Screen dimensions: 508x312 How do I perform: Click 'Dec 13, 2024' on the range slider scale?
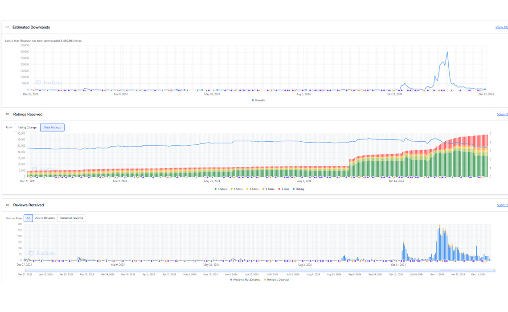click(478, 275)
